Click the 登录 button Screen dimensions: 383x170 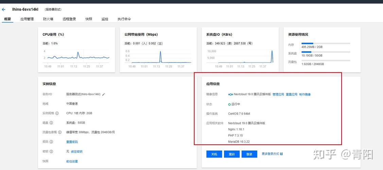[249, 154]
